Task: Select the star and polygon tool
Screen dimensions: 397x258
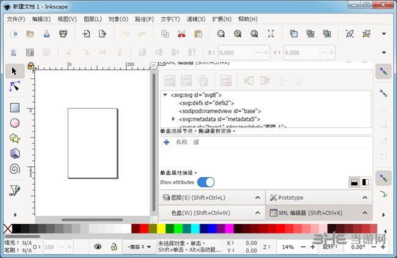Action: point(15,138)
